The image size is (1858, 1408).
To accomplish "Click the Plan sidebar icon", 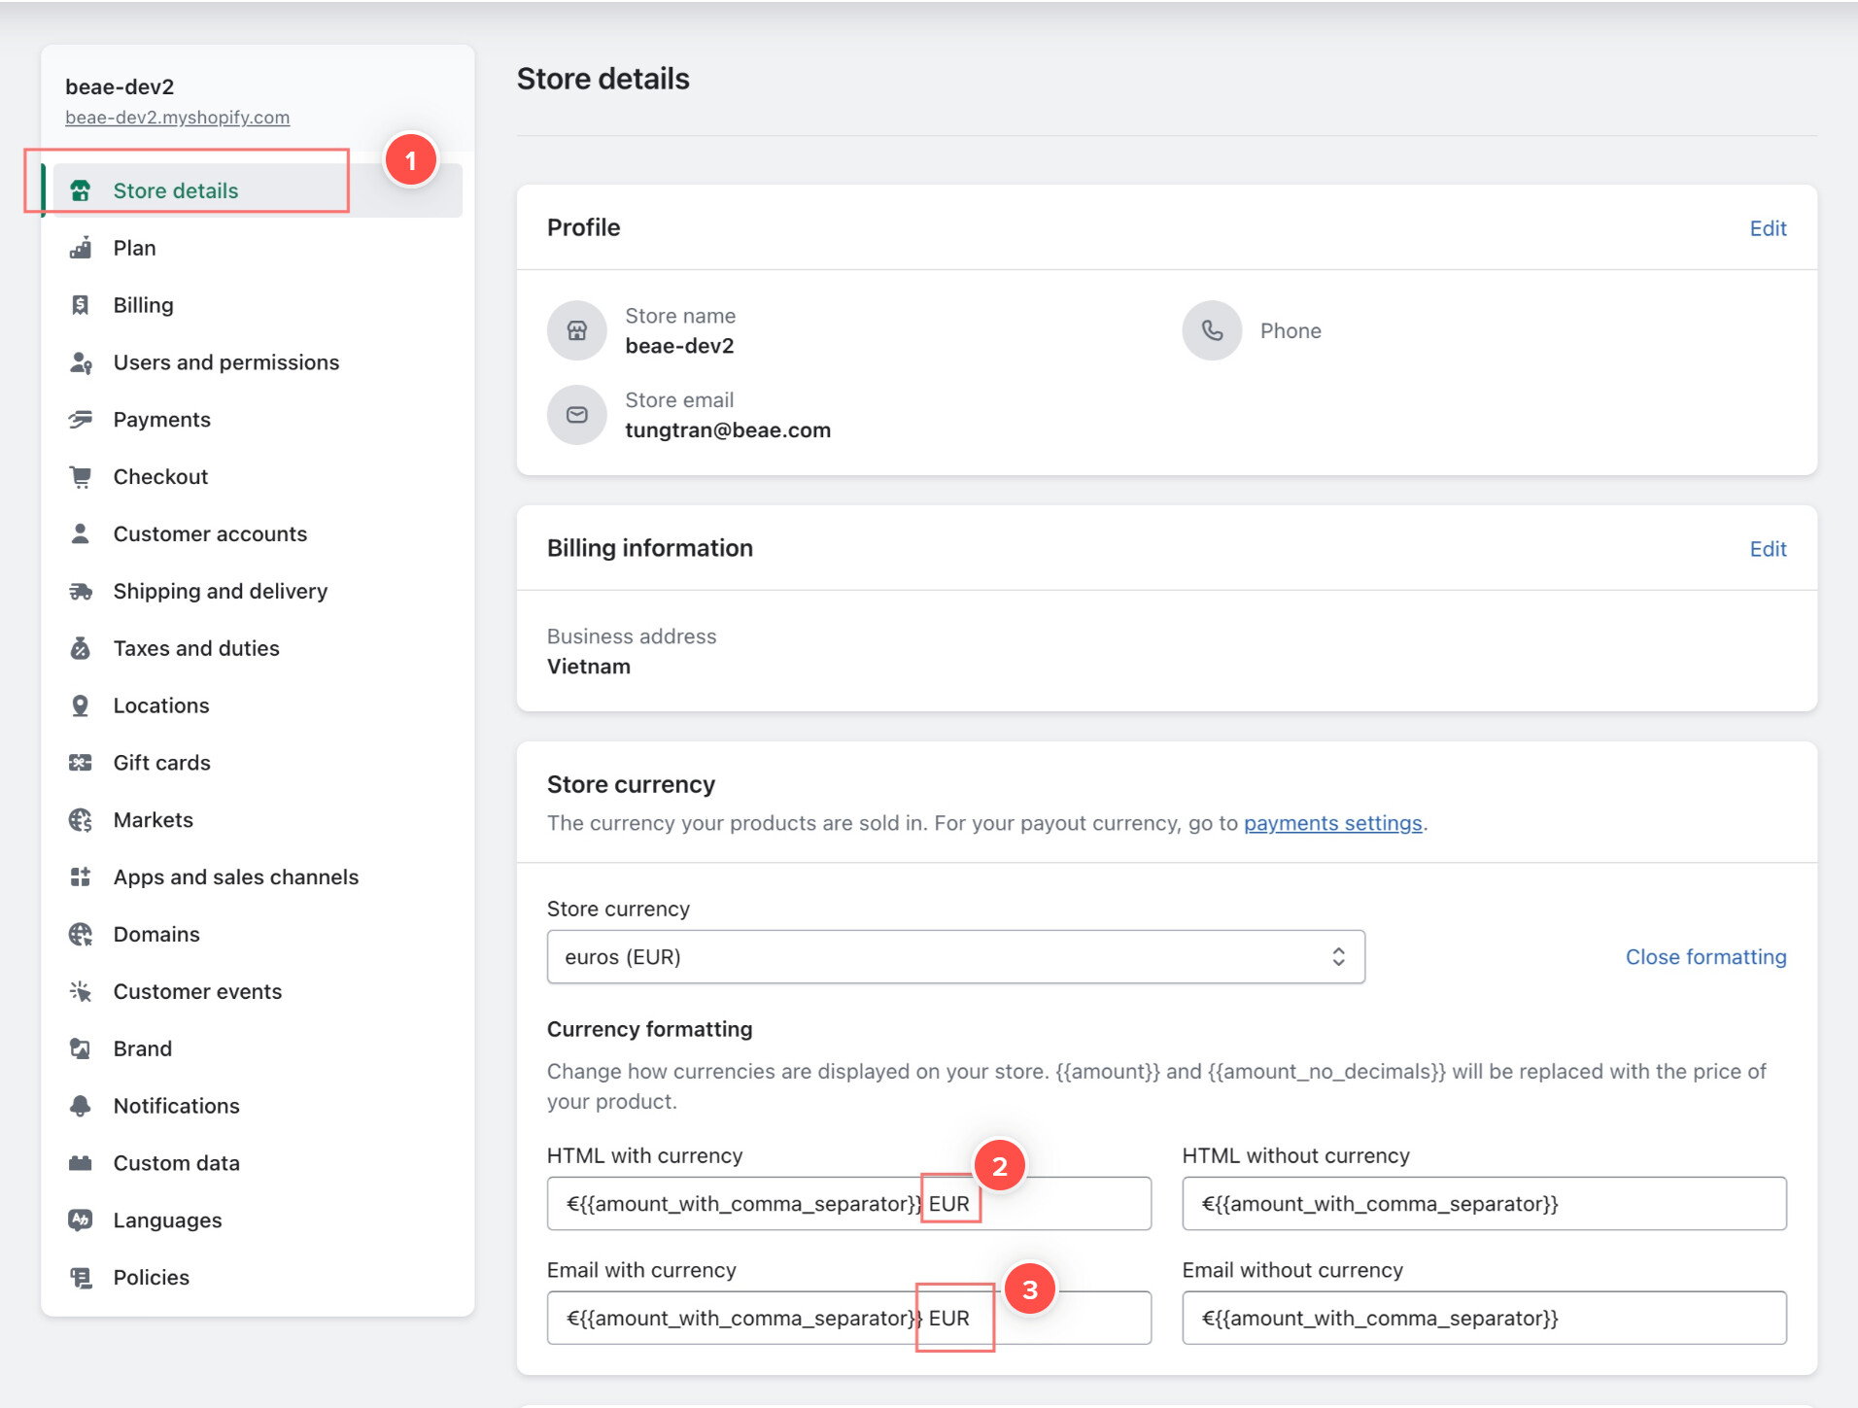I will click(x=81, y=248).
